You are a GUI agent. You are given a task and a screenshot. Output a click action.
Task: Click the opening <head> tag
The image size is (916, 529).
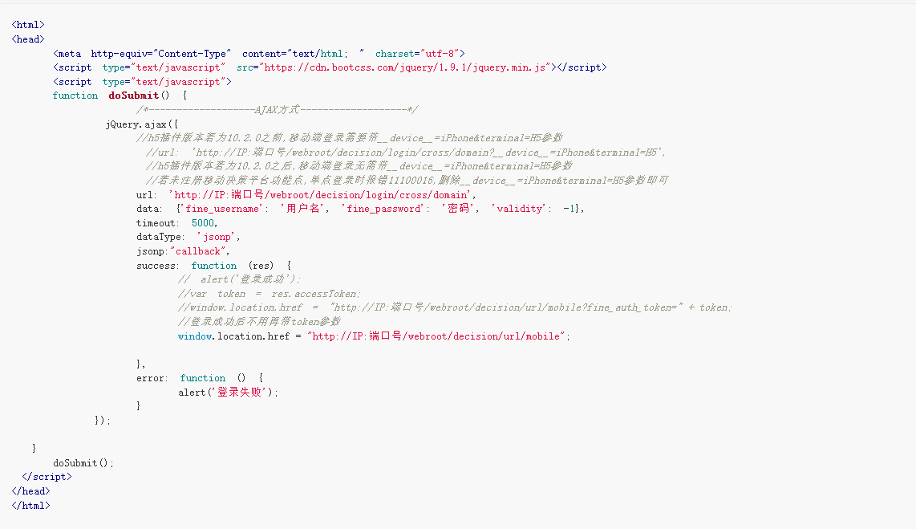[x=28, y=39]
